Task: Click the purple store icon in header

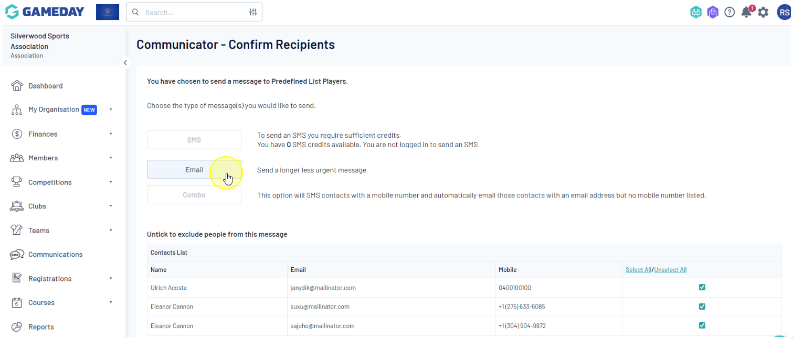Action: 712,12
